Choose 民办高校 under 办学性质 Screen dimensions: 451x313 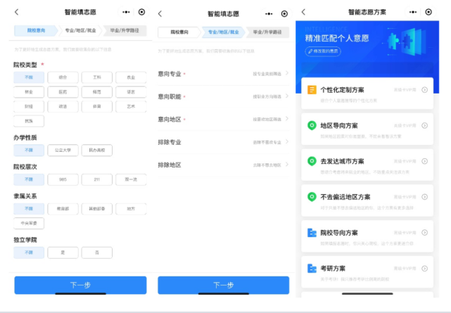coord(97,151)
